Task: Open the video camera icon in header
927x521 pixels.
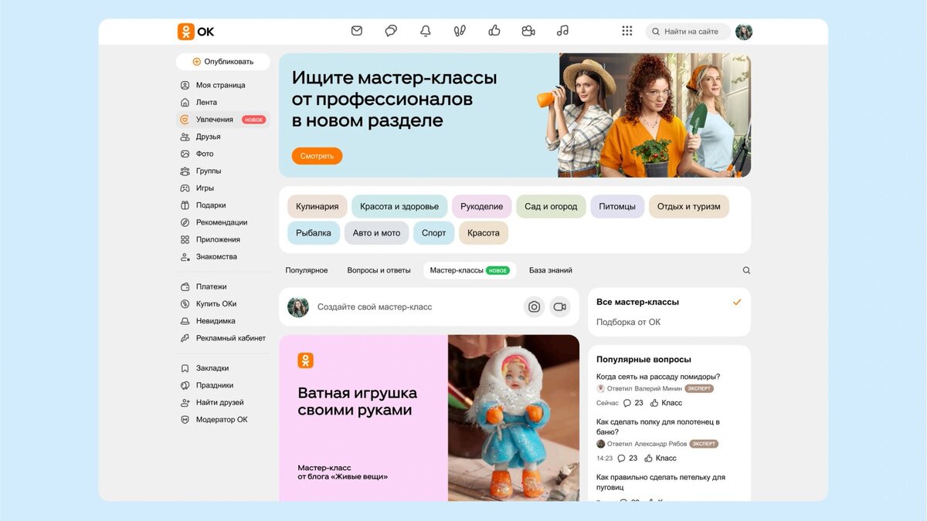Action: (528, 31)
